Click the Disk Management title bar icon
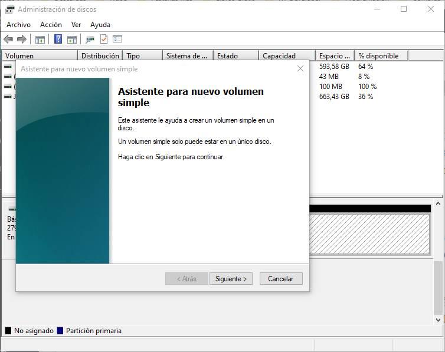Screen dimensions: 445x352 9,9
